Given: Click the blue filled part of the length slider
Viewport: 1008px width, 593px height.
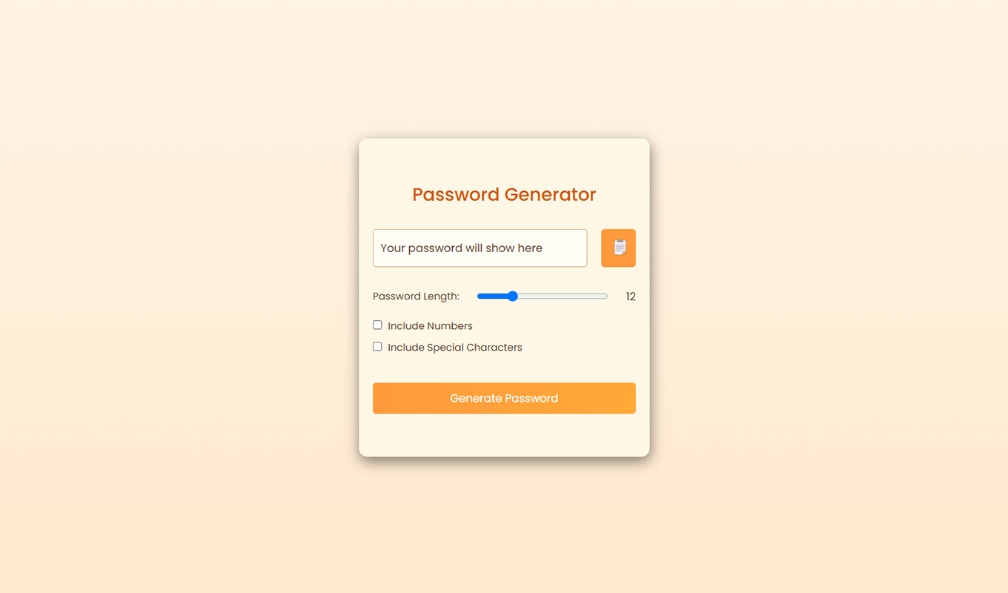Looking at the screenshot, I should (492, 296).
